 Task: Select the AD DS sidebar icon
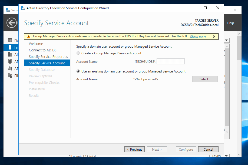[x=10, y=61]
